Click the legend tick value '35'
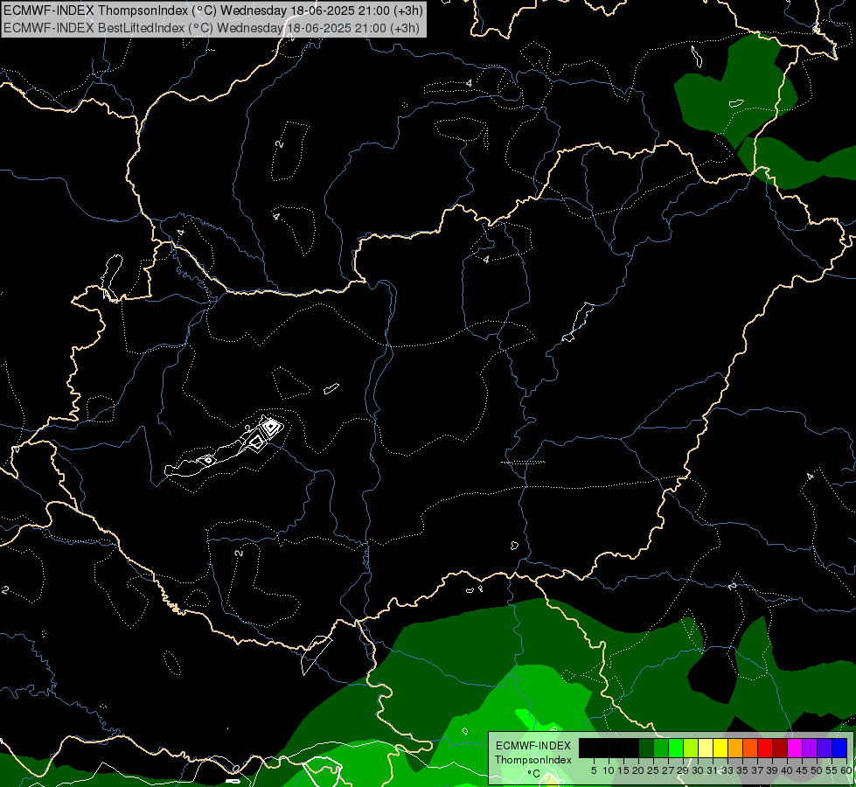Screen dimensions: 856x787 743,770
